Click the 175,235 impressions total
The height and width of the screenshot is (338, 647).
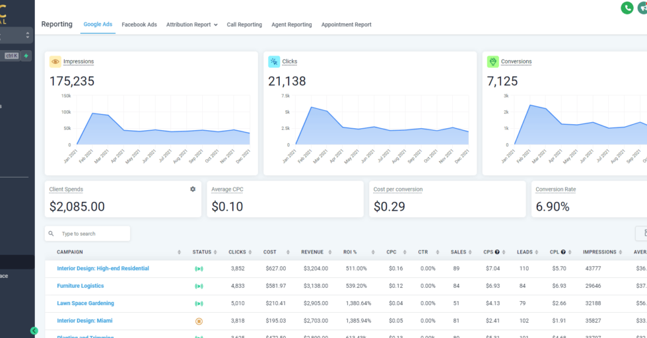72,81
